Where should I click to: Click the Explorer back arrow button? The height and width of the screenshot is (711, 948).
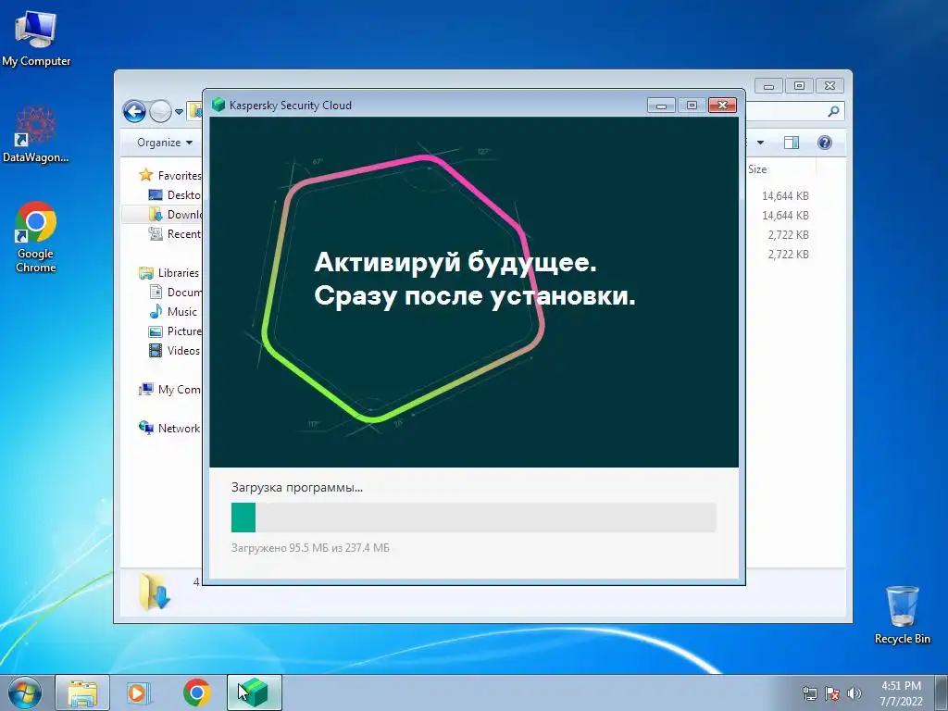[134, 111]
